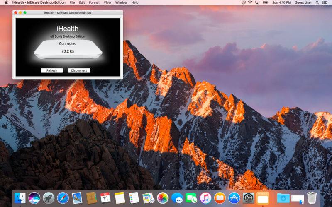The width and height of the screenshot is (332, 207).
Task: Open the Maps app icon
Action: (x=149, y=198)
